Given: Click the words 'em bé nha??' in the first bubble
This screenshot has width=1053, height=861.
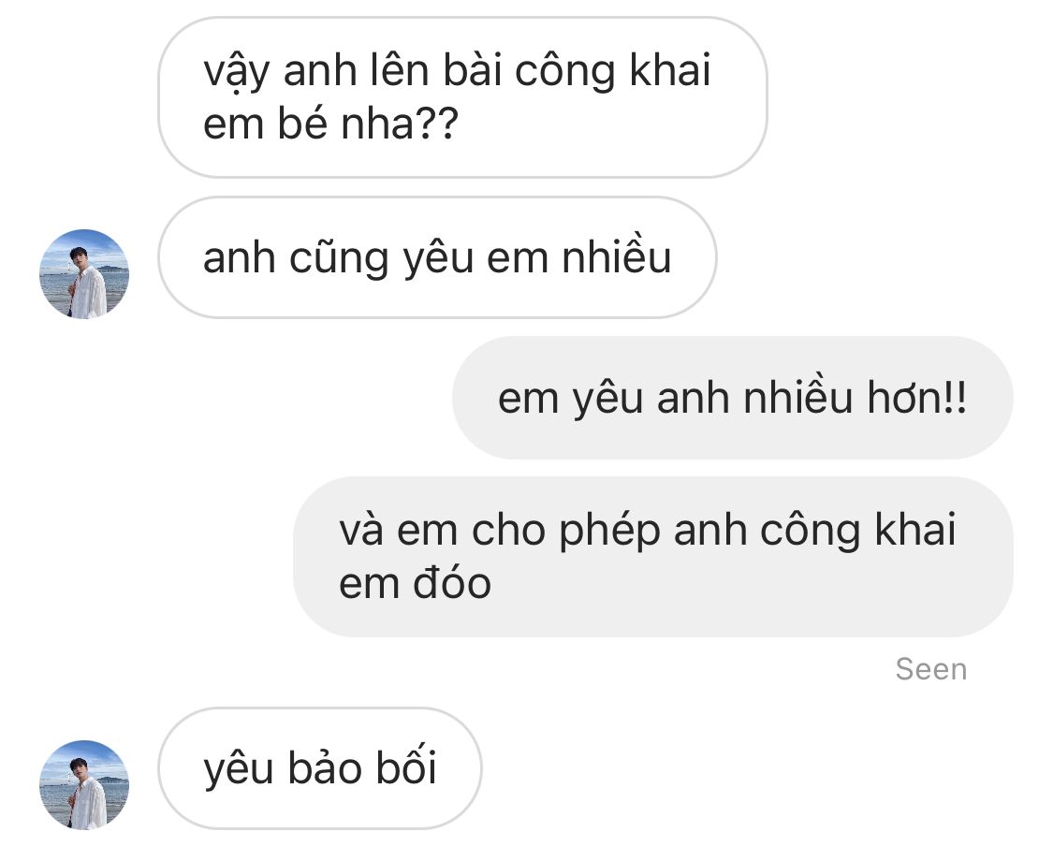Looking at the screenshot, I should 330,124.
